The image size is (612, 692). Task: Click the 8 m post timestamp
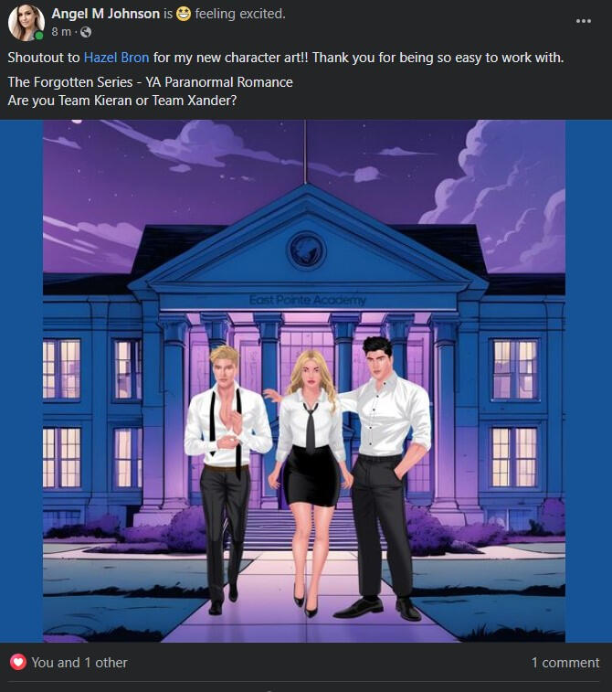click(x=61, y=32)
